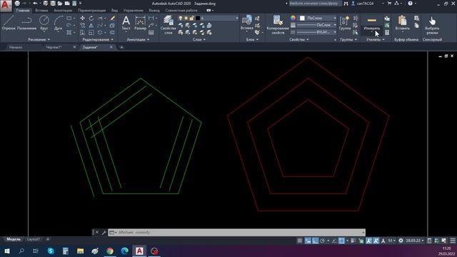Open the layer selection dropdown
Image resolution: width=457 pixels, height=257 pixels.
coord(208,18)
